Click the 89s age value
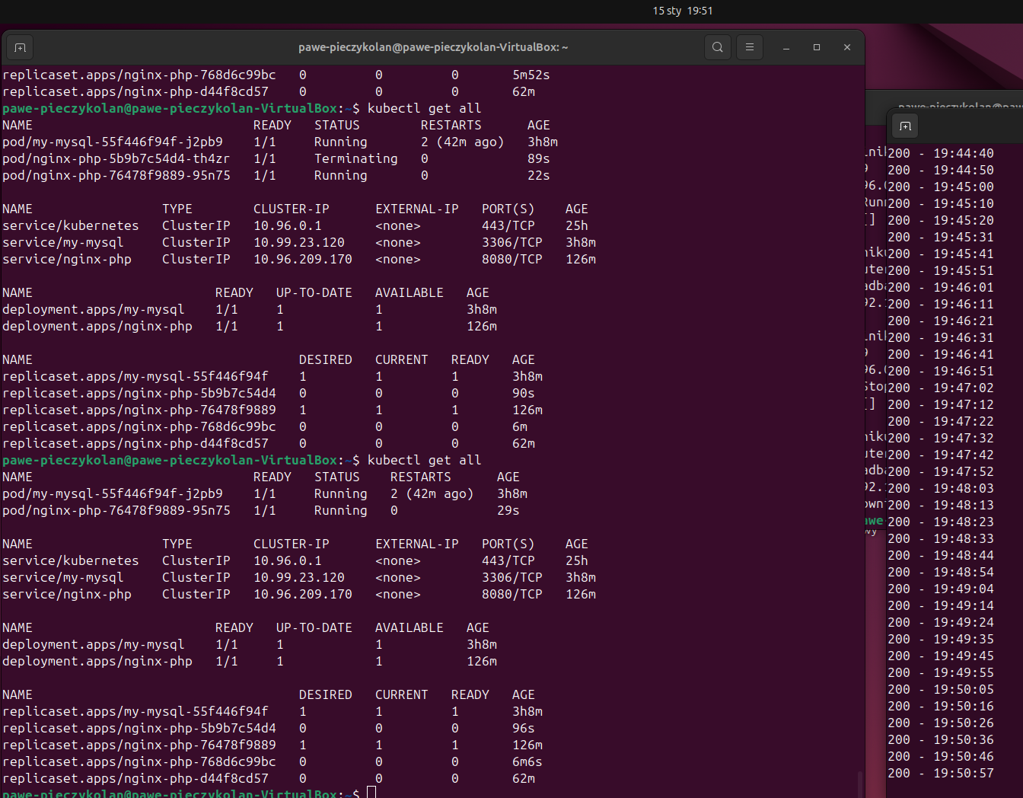 (539, 158)
